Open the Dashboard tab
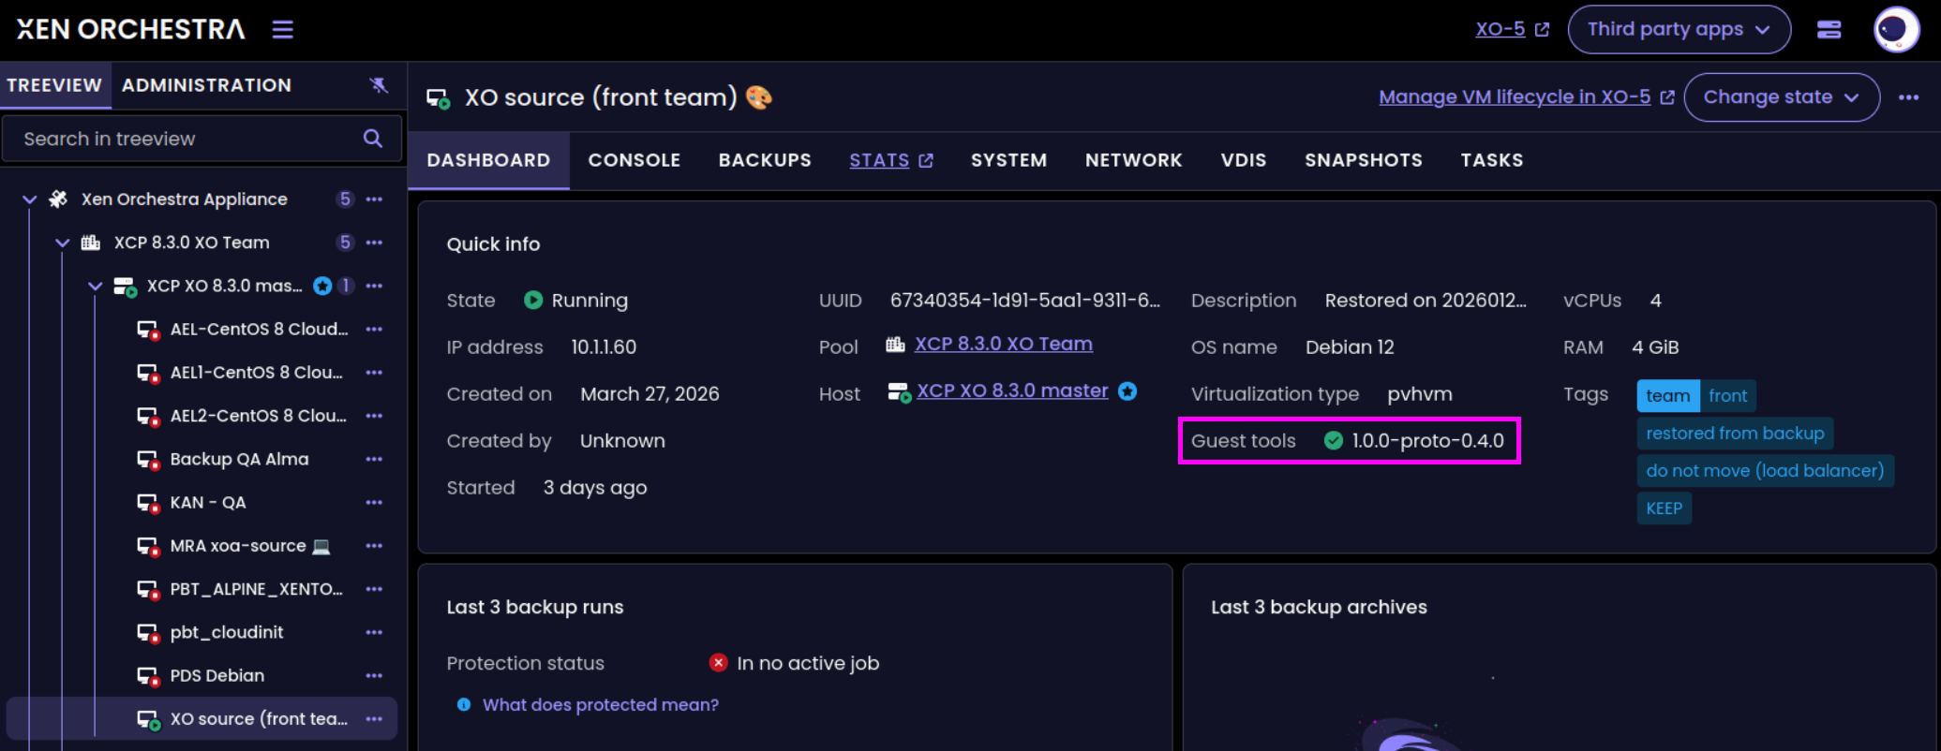Screen dimensions: 1941x751 [x=488, y=160]
